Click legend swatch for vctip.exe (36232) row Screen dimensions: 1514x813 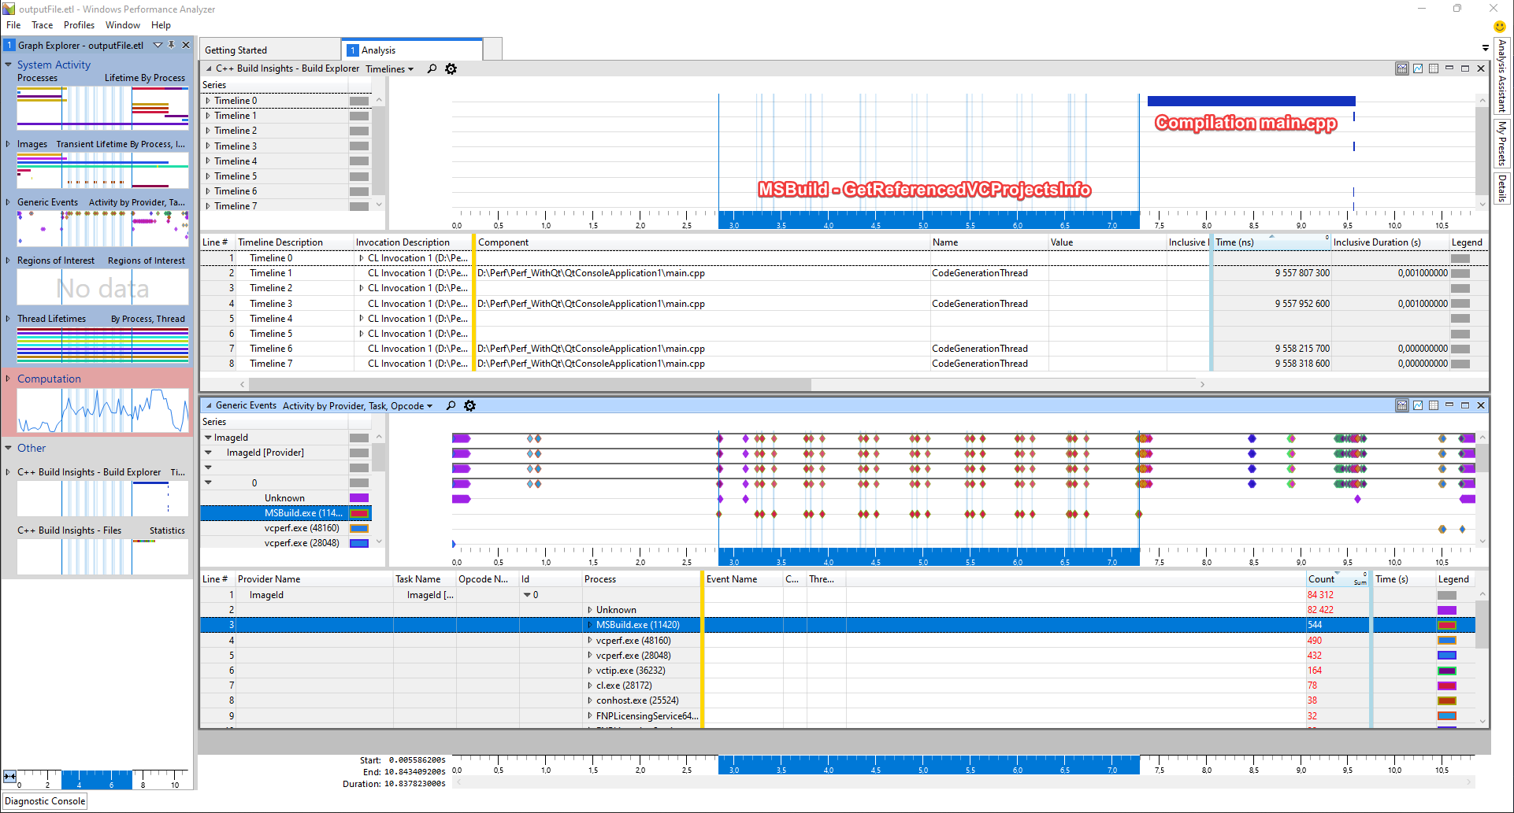click(x=1447, y=671)
